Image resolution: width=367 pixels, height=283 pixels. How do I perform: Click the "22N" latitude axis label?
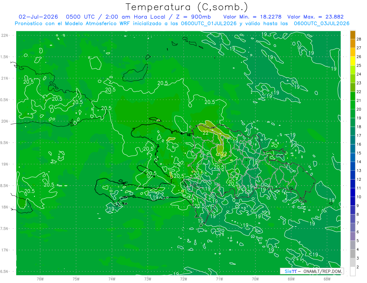pos(5,35)
